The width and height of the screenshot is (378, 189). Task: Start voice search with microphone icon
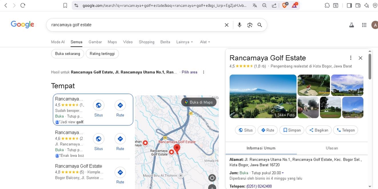239,25
